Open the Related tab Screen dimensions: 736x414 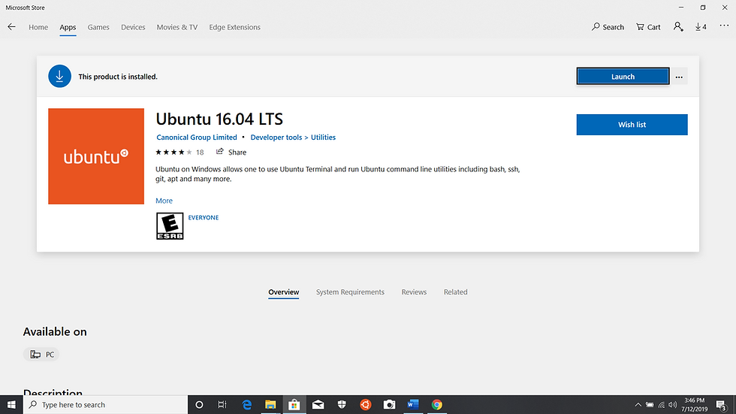coord(455,292)
